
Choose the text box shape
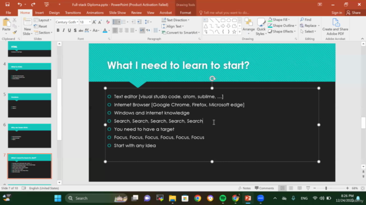(x=206, y=20)
